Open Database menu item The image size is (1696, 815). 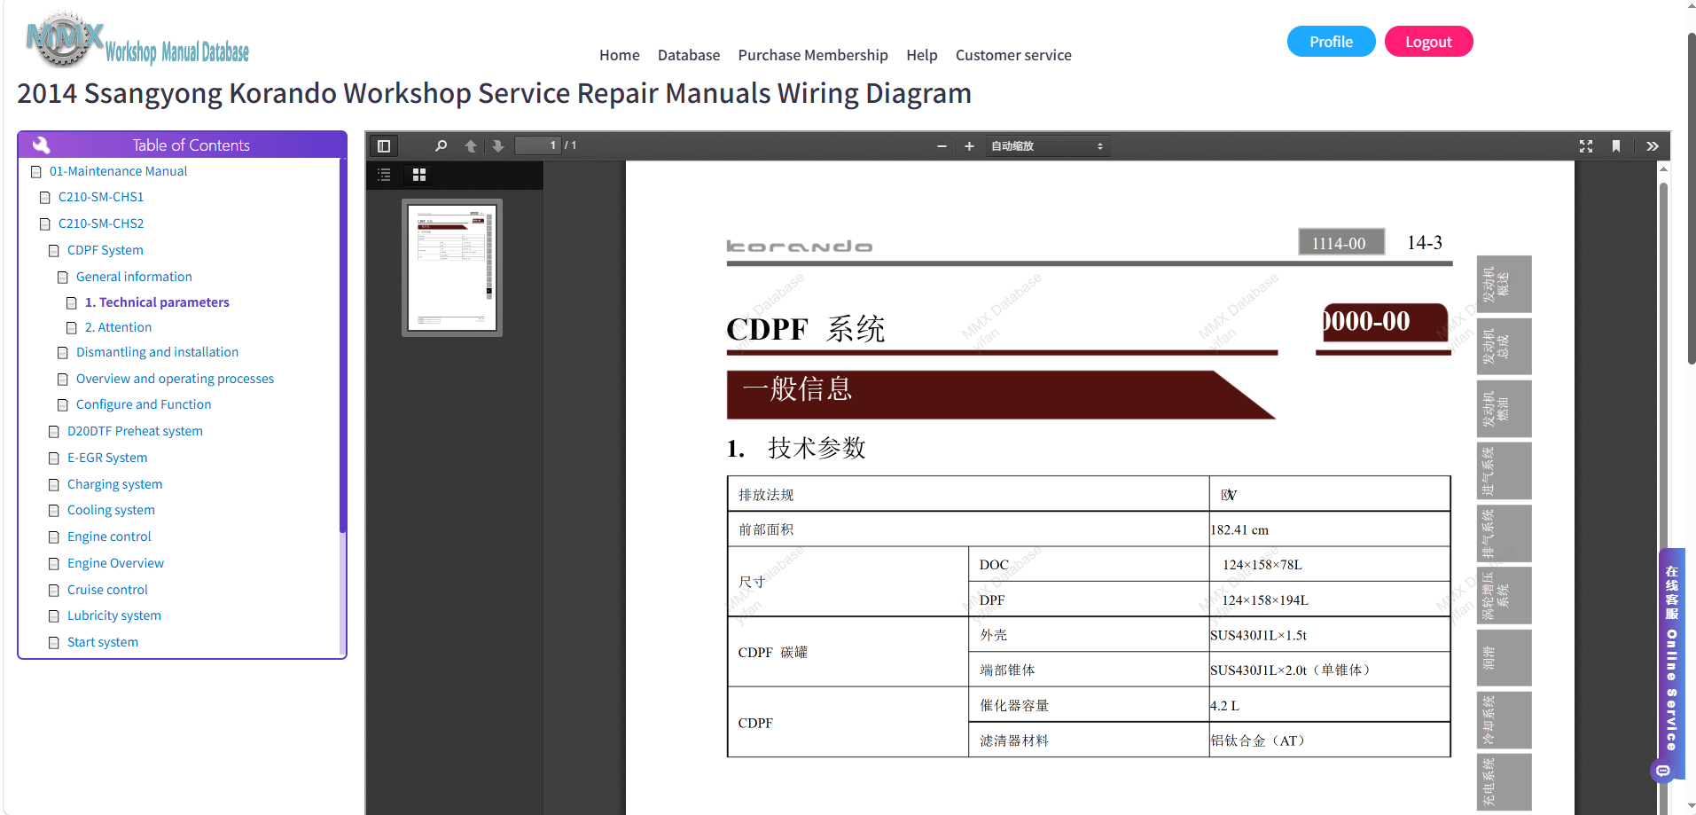pos(689,55)
